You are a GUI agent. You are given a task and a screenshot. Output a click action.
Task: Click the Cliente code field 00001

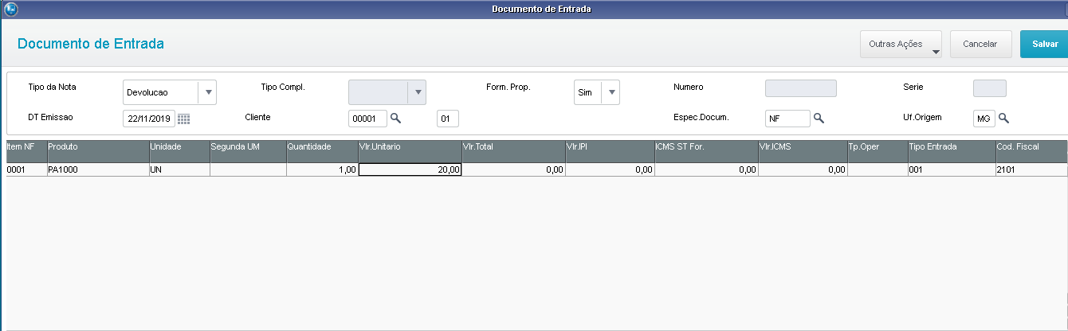tap(367, 119)
